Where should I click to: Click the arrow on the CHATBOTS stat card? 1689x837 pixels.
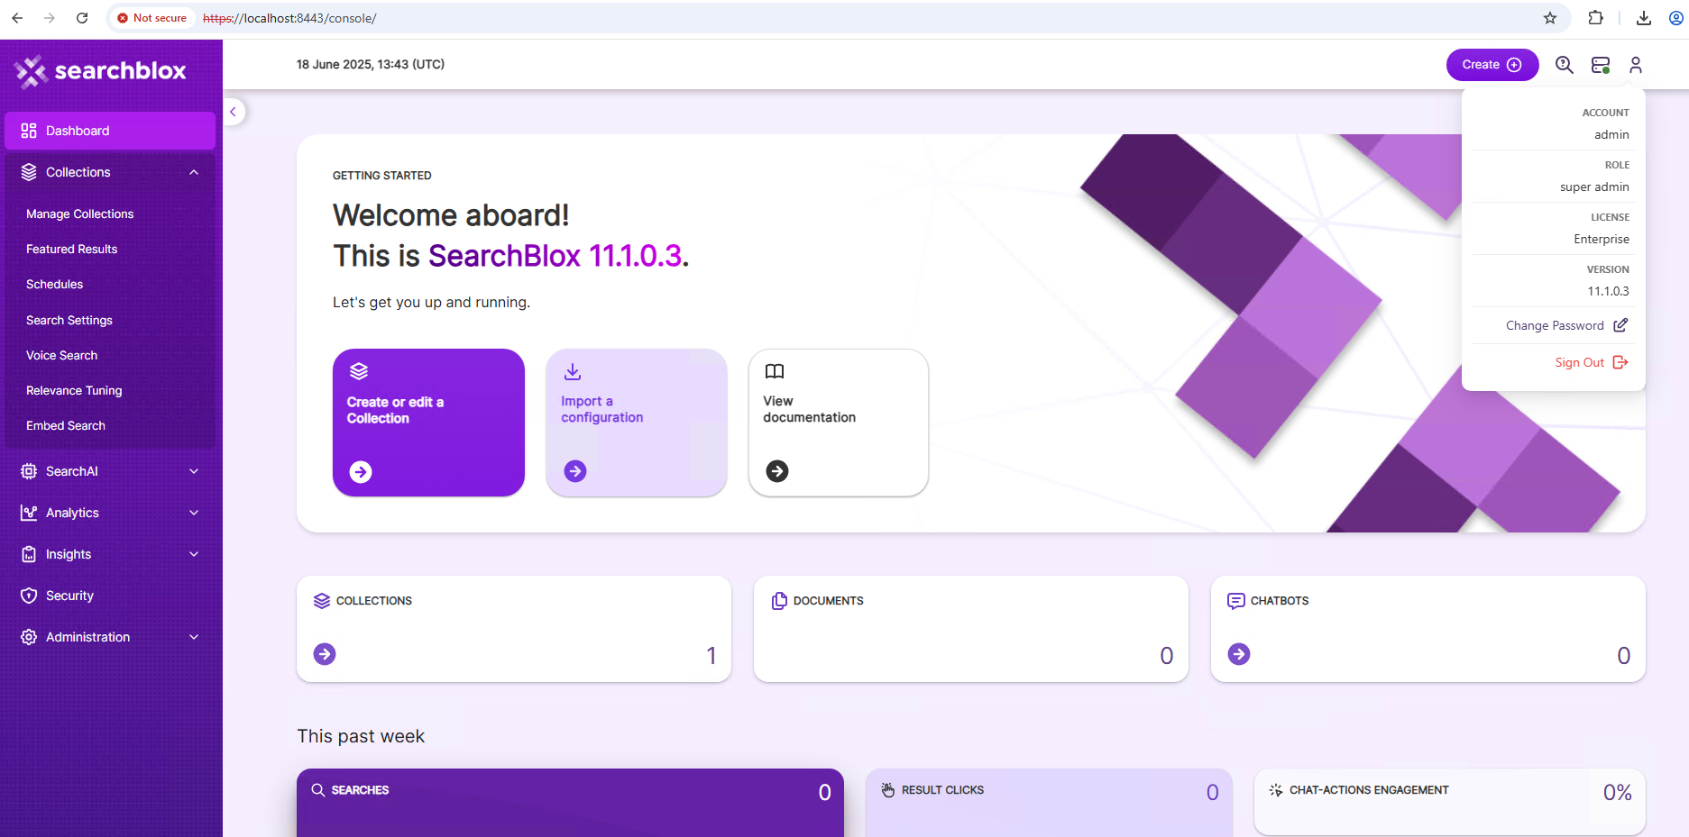(1239, 654)
